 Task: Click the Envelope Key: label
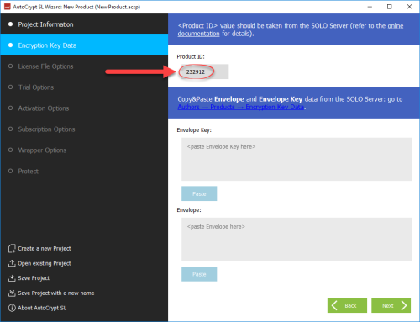[x=194, y=130]
